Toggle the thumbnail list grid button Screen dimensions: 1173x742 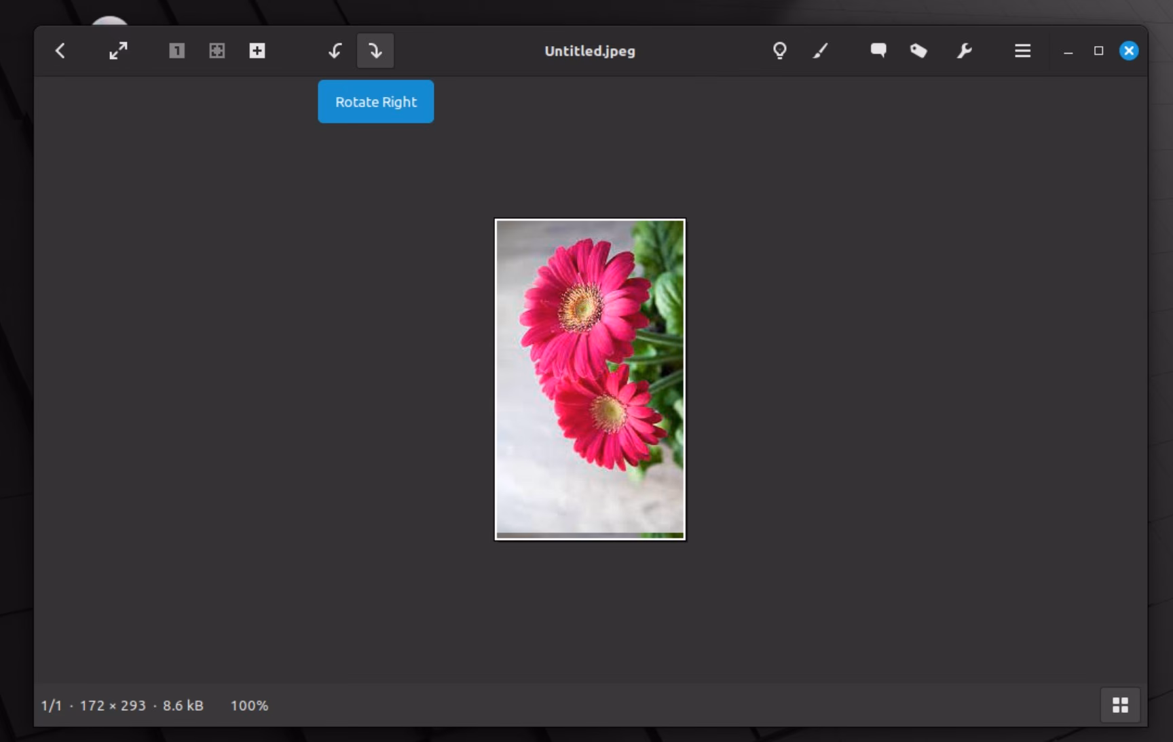coord(1120,705)
